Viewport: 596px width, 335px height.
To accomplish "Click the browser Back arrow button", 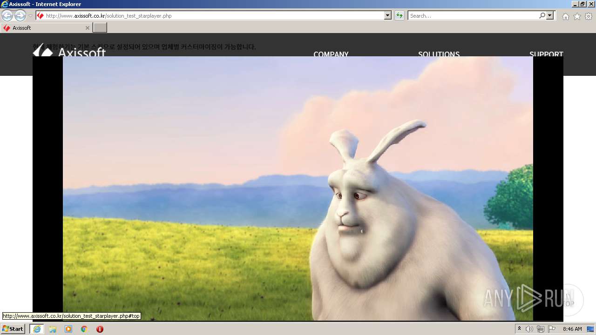I will [7, 16].
